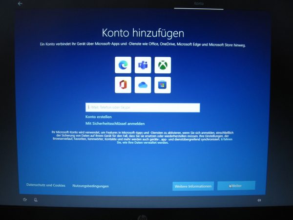
Task: Click the Microsoft Store icon tile
Action: click(x=163, y=85)
